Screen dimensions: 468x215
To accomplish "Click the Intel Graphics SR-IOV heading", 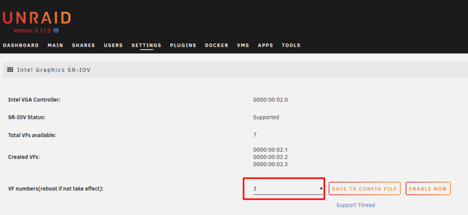I will point(54,70).
